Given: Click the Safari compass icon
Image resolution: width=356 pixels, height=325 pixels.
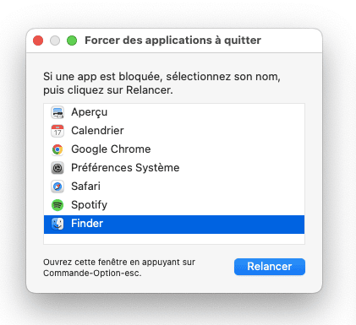Looking at the screenshot, I should (58, 187).
